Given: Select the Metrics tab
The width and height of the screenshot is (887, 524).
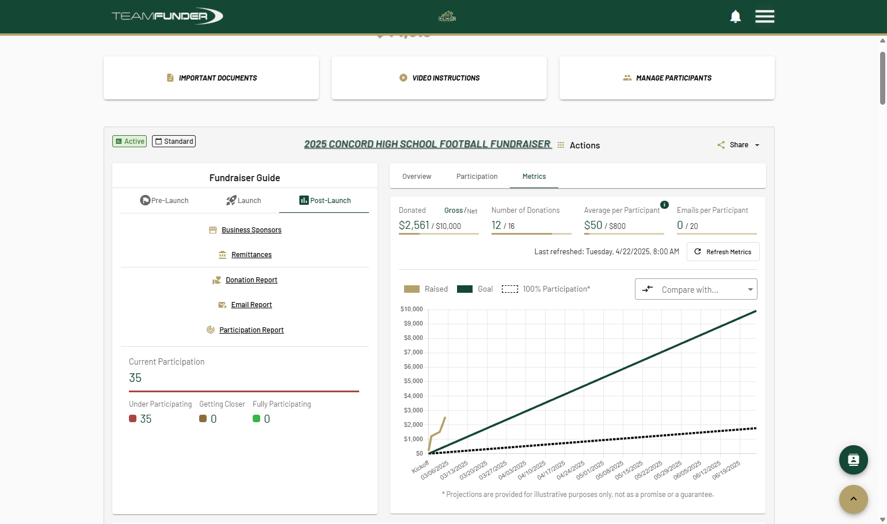Looking at the screenshot, I should click(x=534, y=177).
